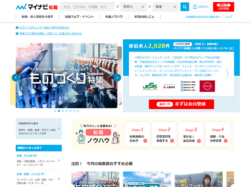This screenshot has width=250, height=187.
Task: Open ものづくり thumbnail under おすすめ企画
Action: pos(95,179)
